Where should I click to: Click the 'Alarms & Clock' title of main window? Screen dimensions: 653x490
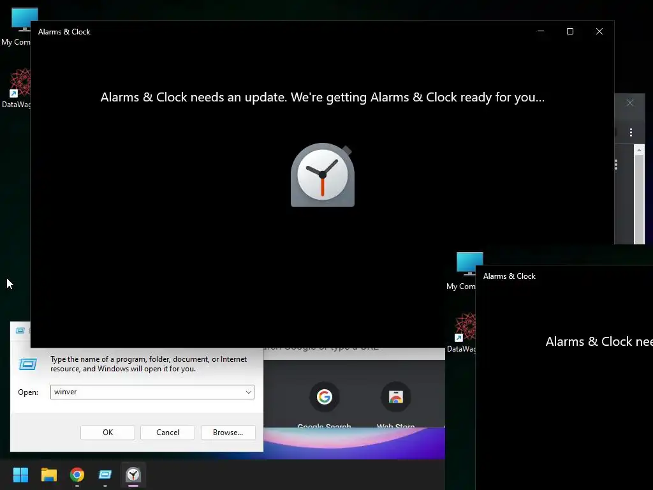(64, 32)
